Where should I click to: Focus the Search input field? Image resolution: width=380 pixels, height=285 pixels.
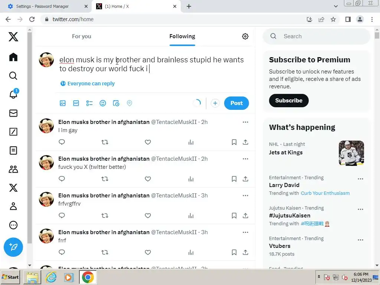(x=317, y=36)
